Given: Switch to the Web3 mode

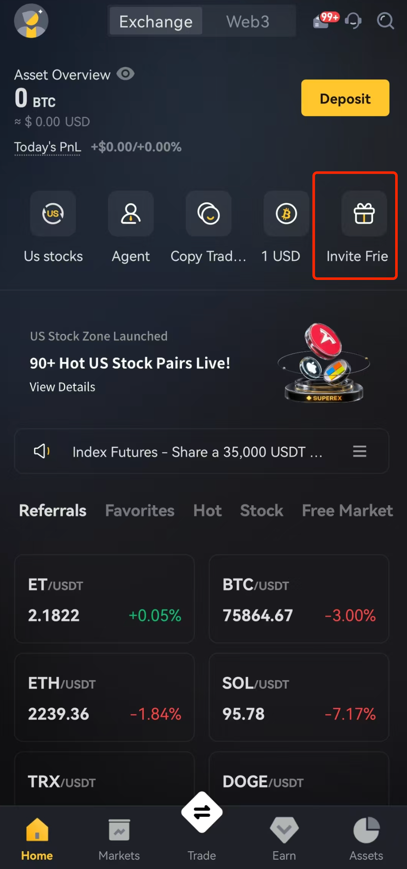Looking at the screenshot, I should coord(248,21).
